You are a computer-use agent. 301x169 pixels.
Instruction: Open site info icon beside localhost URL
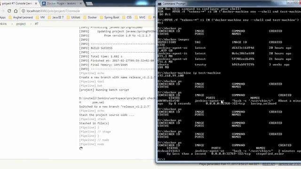23,11
